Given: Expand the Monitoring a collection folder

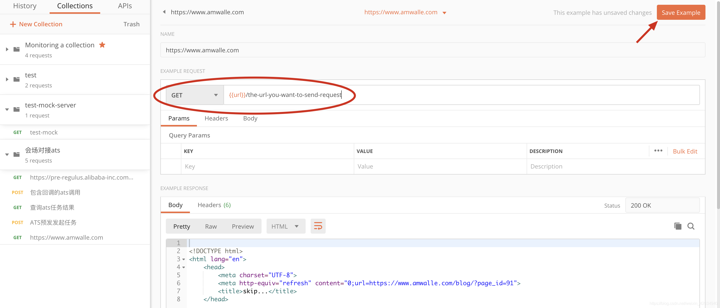Looking at the screenshot, I should click(7, 50).
